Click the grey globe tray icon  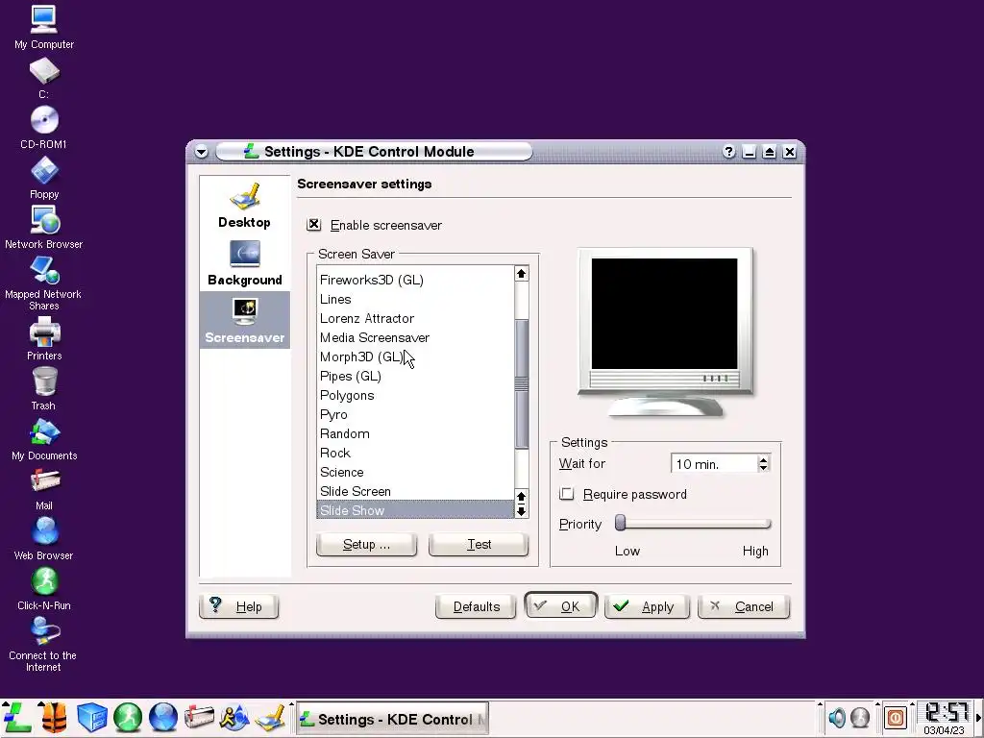coord(860,717)
